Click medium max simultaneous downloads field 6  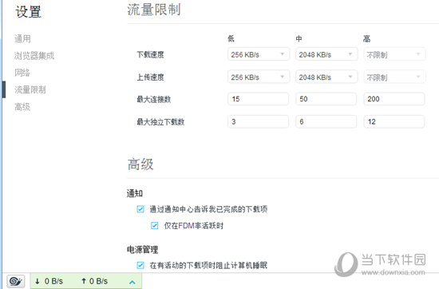(x=326, y=121)
